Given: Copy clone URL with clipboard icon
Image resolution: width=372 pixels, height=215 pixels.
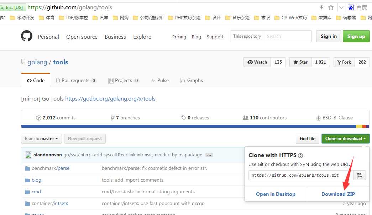Looking at the screenshot, I should (359, 175).
